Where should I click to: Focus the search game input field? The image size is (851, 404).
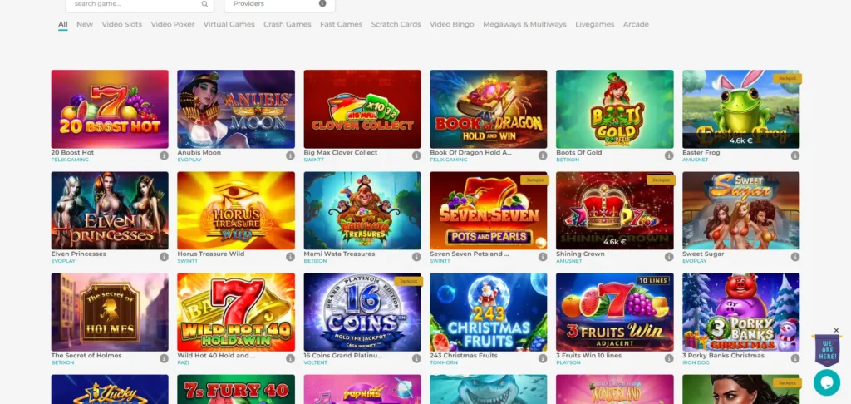[x=140, y=4]
